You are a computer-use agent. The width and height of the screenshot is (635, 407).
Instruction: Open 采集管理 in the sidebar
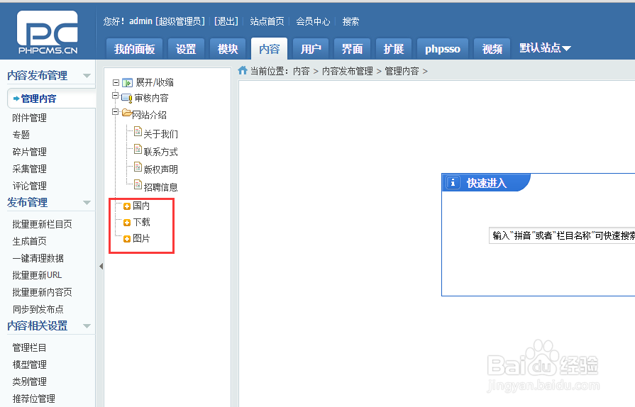click(x=30, y=169)
